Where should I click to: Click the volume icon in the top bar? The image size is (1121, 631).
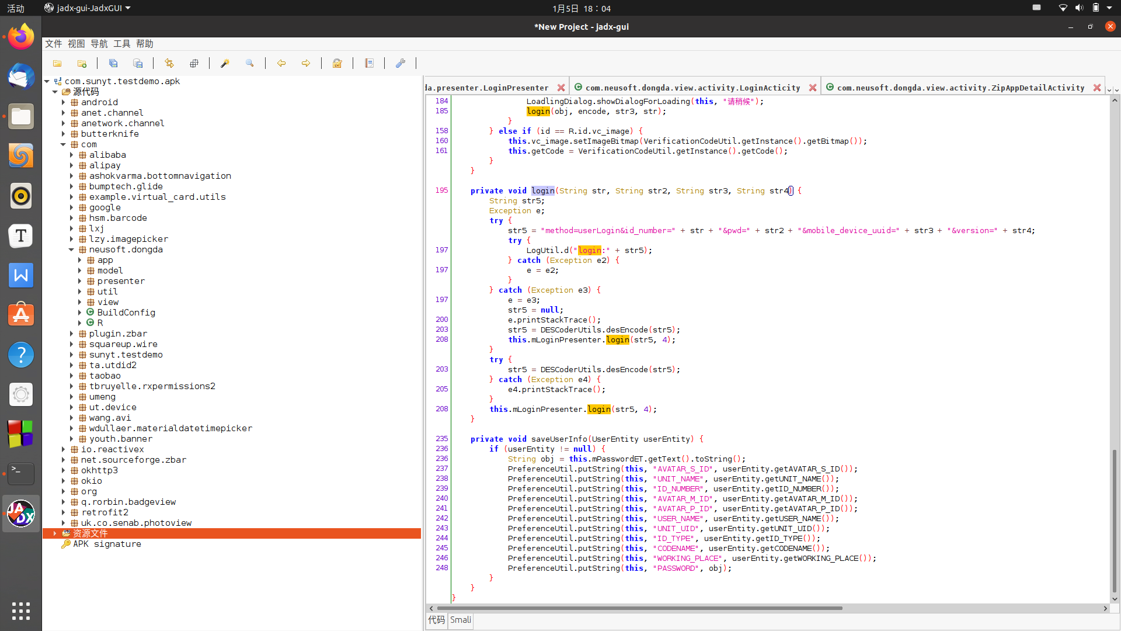(1079, 8)
